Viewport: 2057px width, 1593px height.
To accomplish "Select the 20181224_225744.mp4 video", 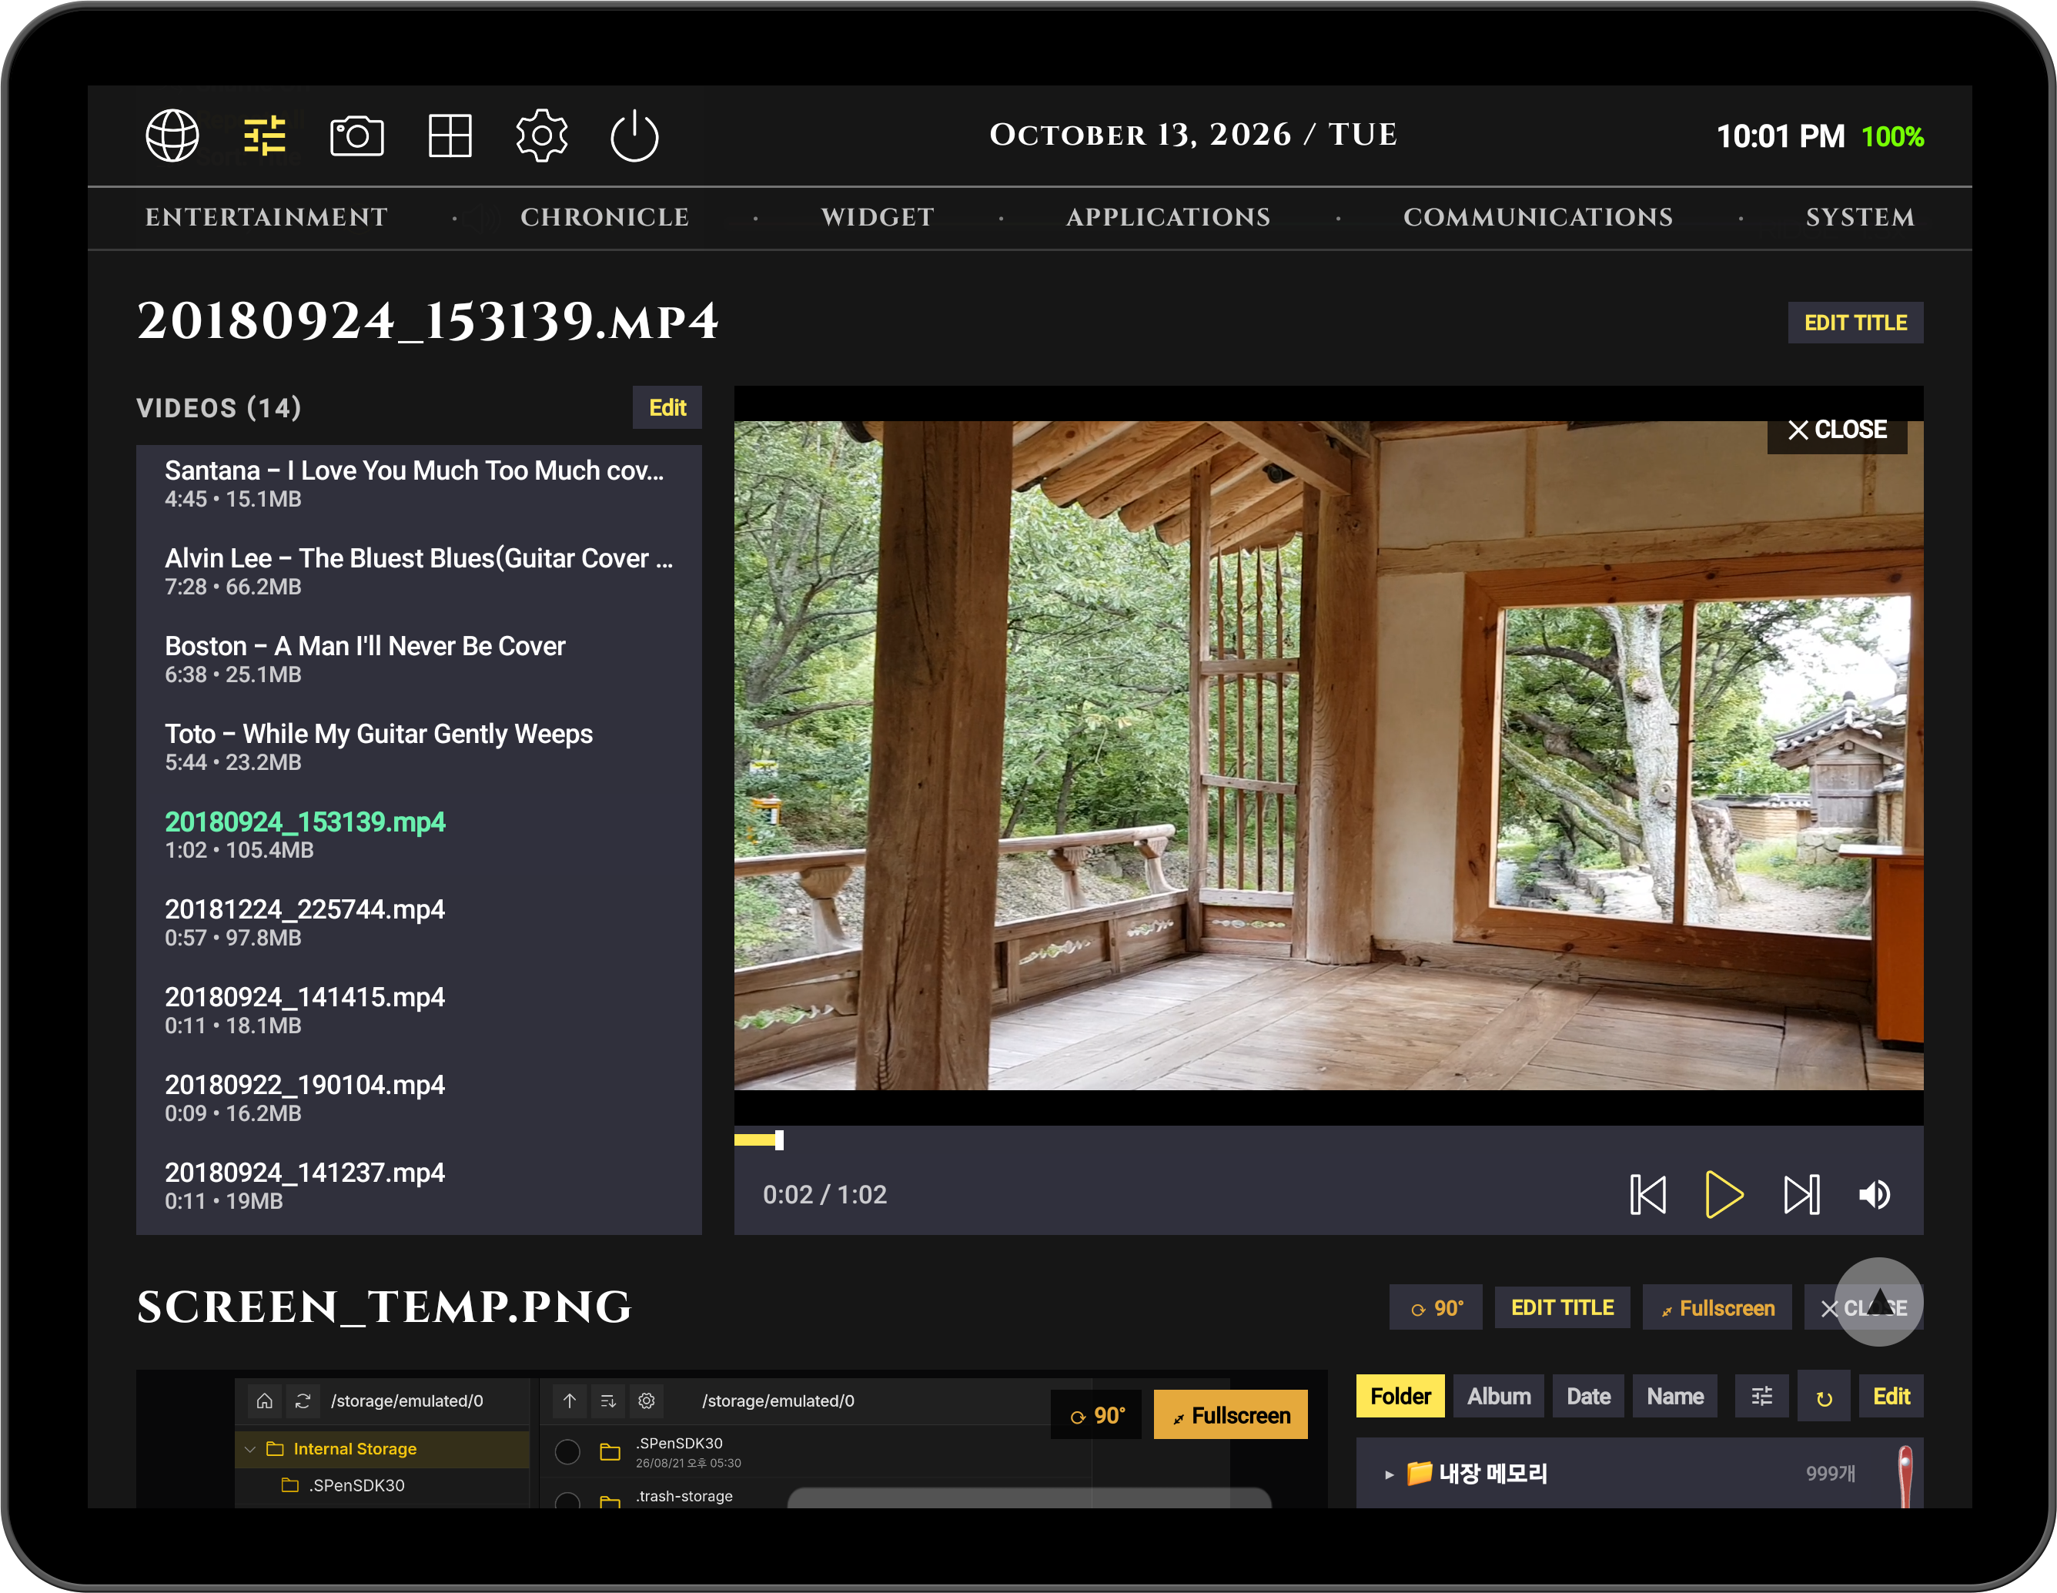I will pyautogui.click(x=419, y=922).
